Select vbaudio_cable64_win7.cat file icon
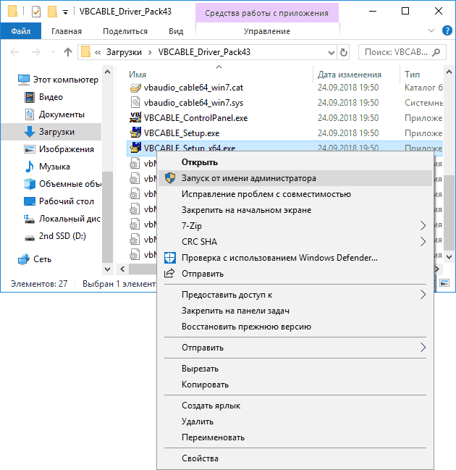Viewport: 456px width, 470px height. (135, 88)
